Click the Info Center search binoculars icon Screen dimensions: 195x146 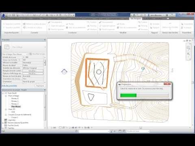coord(134,15)
